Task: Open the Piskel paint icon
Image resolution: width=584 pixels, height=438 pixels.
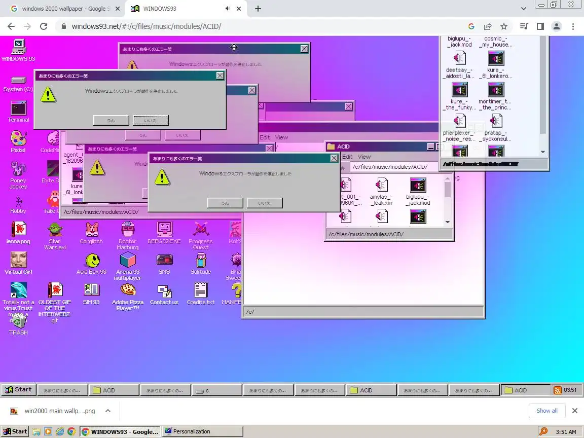Action: 18,142
